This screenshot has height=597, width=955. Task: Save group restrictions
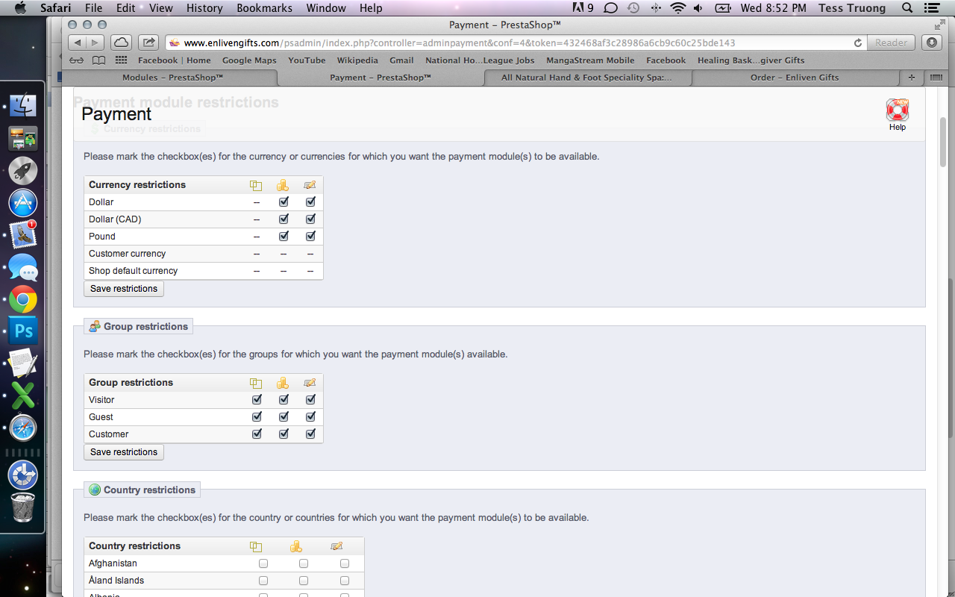(124, 452)
